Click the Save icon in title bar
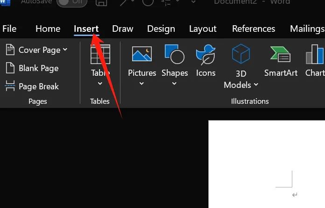325x208 pixels. 101,3
